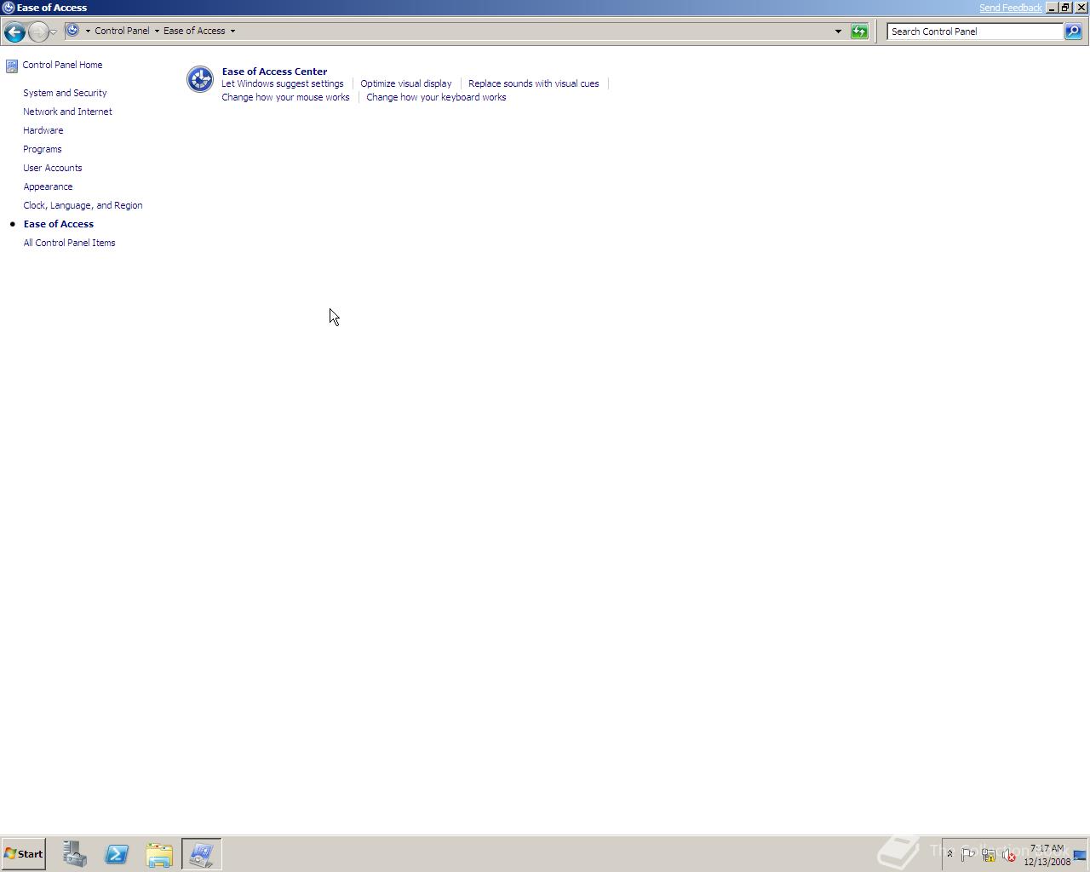Click the green Refresh button
This screenshot has width=1090, height=872.
tap(859, 32)
